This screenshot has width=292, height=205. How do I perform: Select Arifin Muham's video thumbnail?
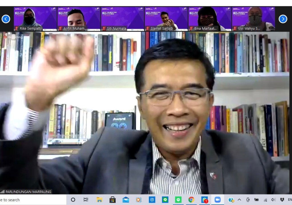(x=79, y=19)
